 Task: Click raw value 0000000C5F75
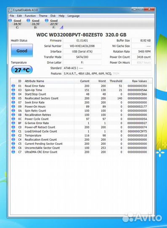pyautogui.click(x=137, y=131)
